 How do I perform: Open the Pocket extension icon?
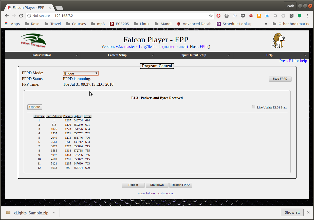click(x=243, y=16)
